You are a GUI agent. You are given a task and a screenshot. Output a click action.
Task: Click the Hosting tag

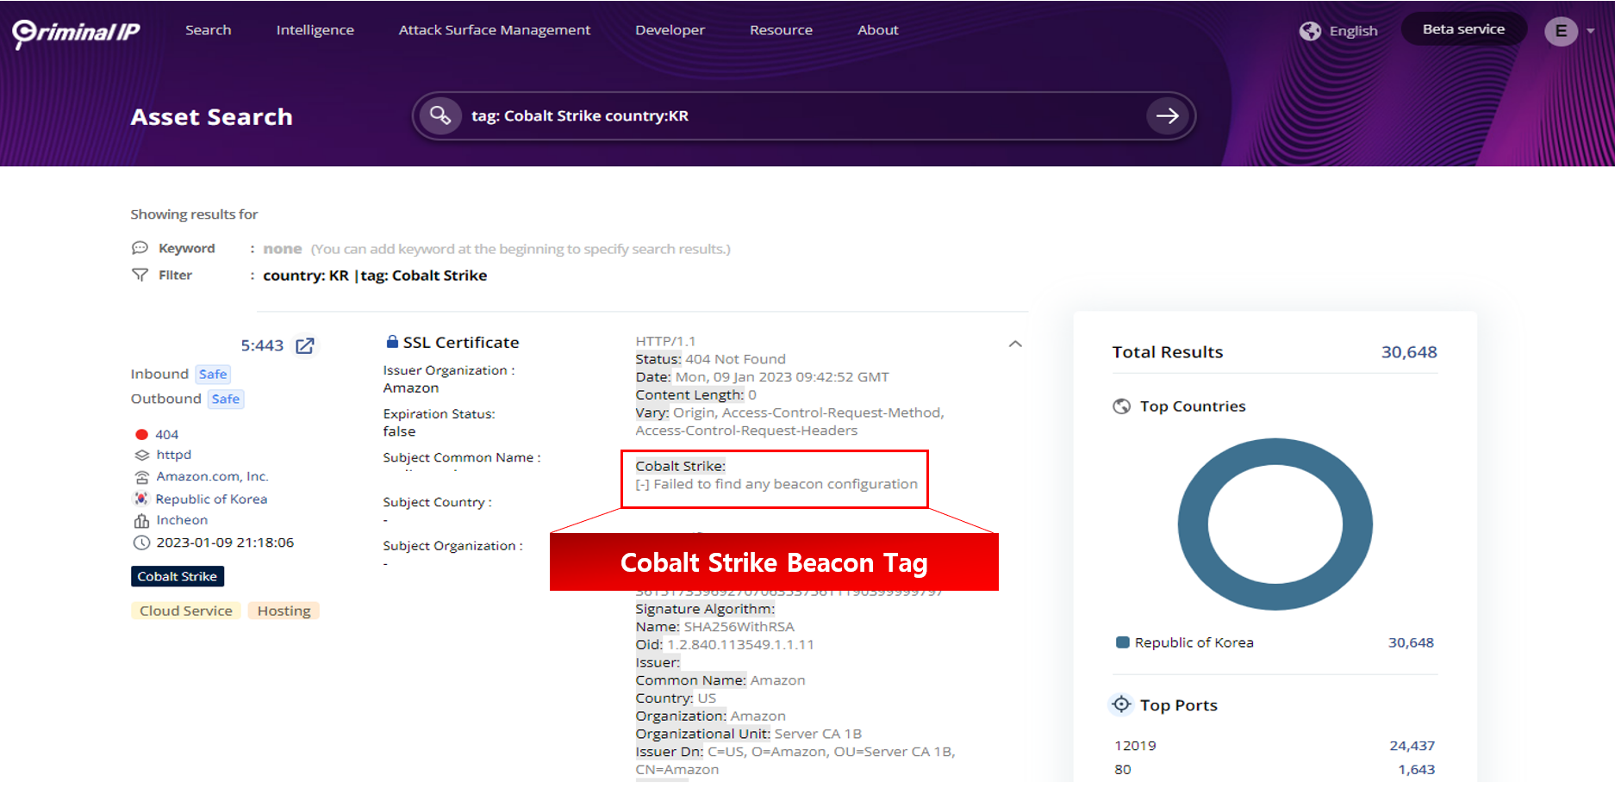pyautogui.click(x=284, y=611)
